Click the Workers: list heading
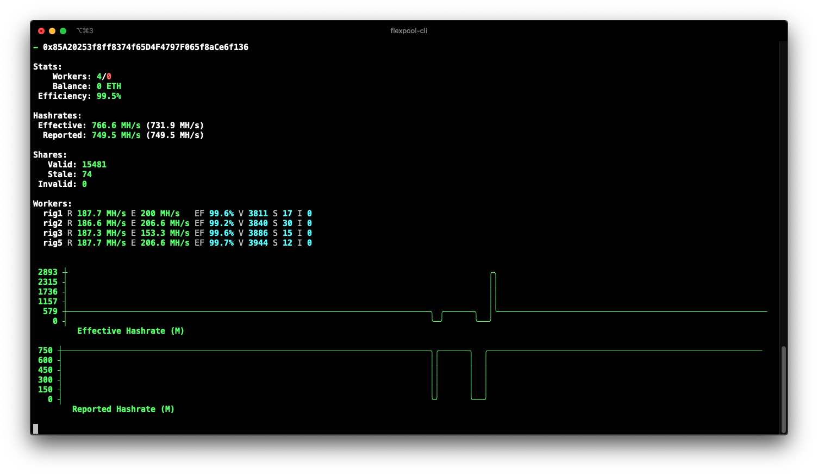The width and height of the screenshot is (818, 475). [x=52, y=204]
